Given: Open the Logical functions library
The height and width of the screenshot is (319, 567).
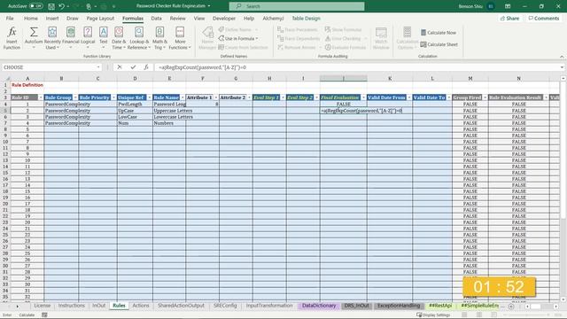Looking at the screenshot, I should [88, 37].
